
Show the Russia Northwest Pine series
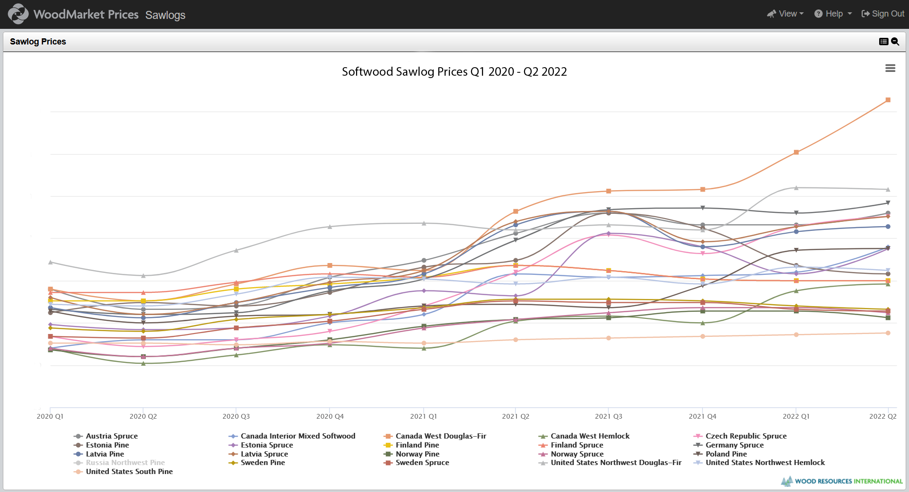click(125, 463)
